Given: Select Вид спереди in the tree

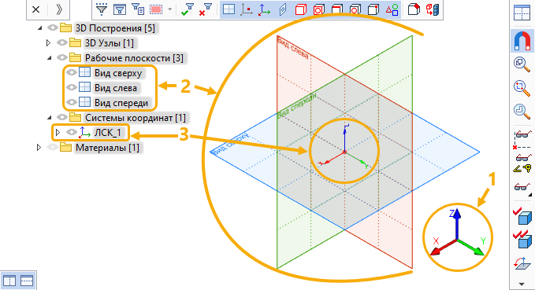Looking at the screenshot, I should pos(121,103).
